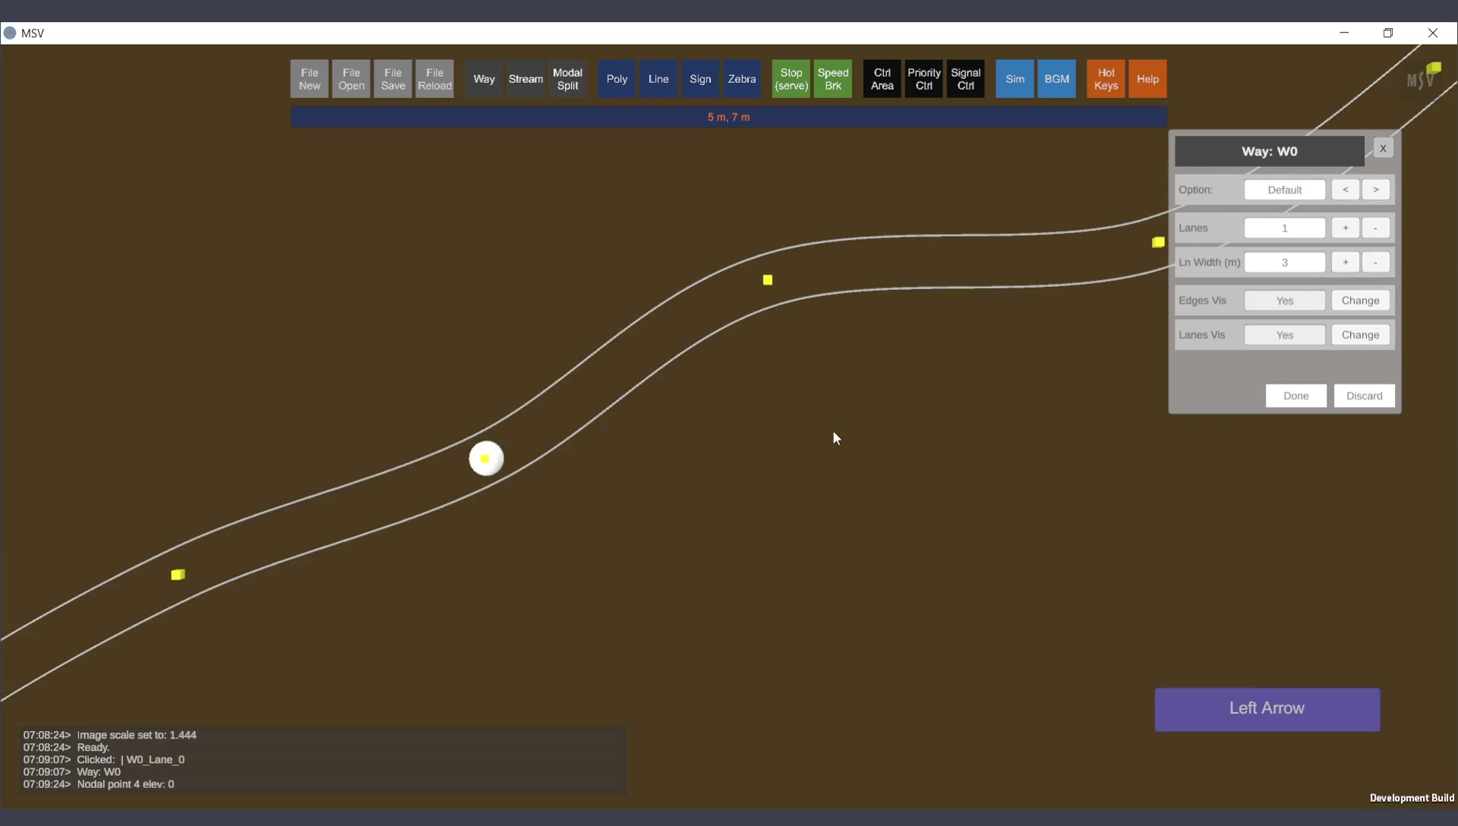Open the Help menu

1147,79
